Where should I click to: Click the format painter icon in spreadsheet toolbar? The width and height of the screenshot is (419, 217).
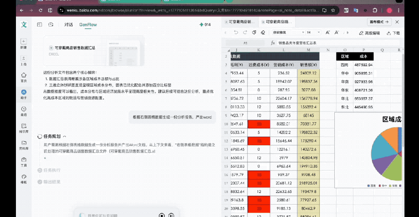coord(254,33)
